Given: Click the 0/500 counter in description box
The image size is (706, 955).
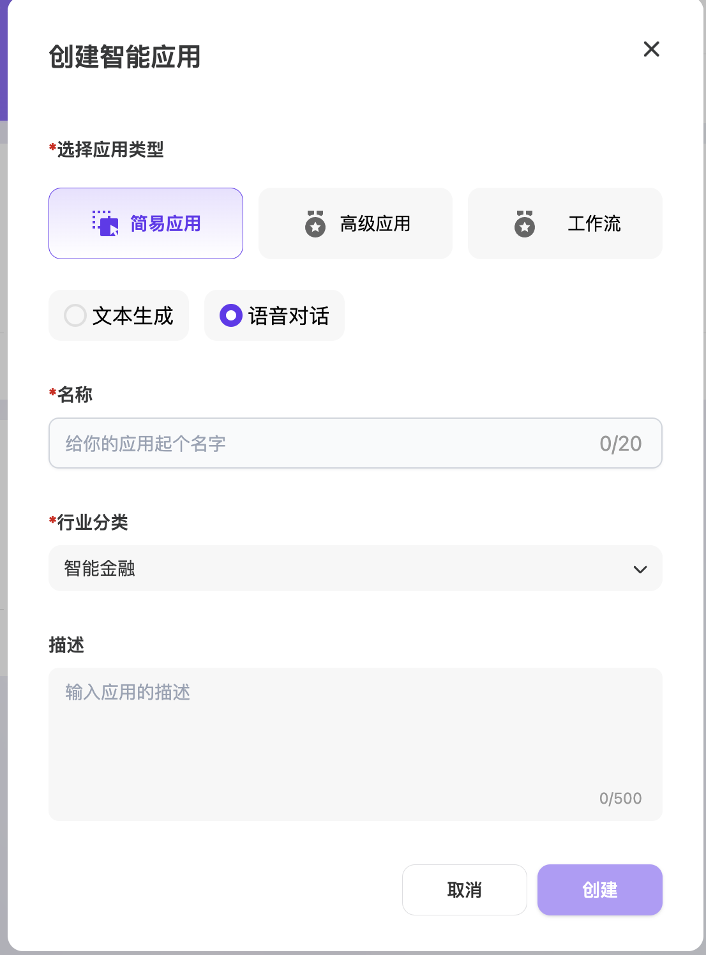Looking at the screenshot, I should coord(620,799).
